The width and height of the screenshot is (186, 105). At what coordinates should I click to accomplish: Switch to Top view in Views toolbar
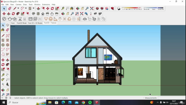[x=38, y=14]
